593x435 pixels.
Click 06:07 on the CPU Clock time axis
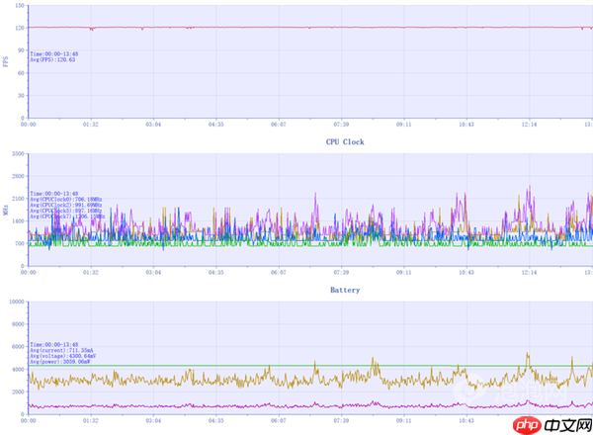278,274
